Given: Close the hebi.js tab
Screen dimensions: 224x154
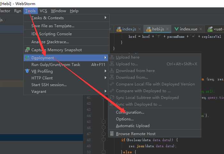Looking at the screenshot, I should (168, 29).
